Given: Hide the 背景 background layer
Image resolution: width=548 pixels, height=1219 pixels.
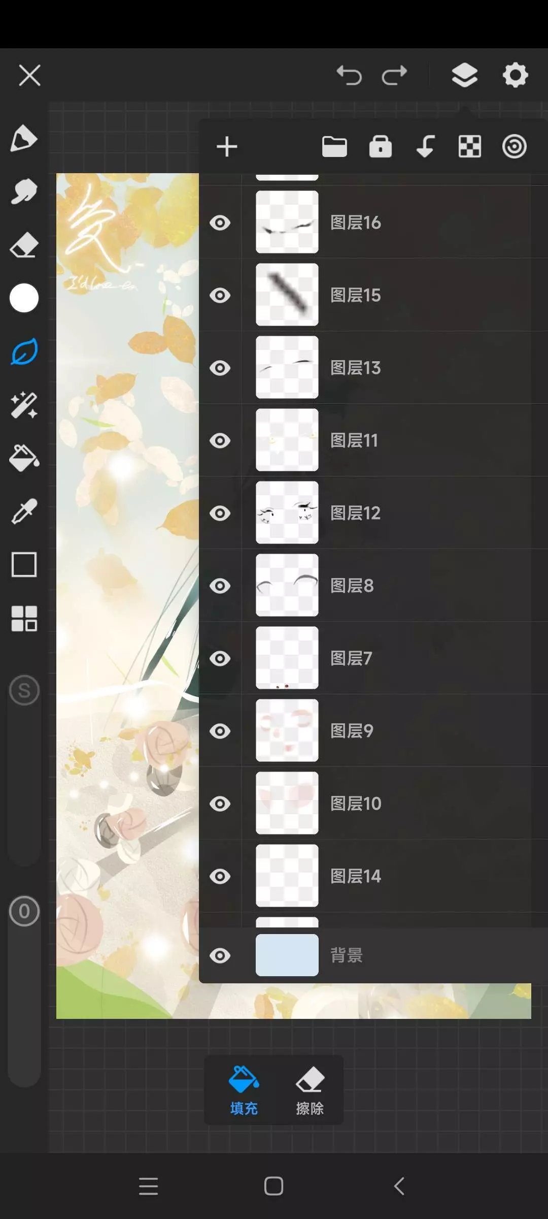Looking at the screenshot, I should tap(220, 955).
